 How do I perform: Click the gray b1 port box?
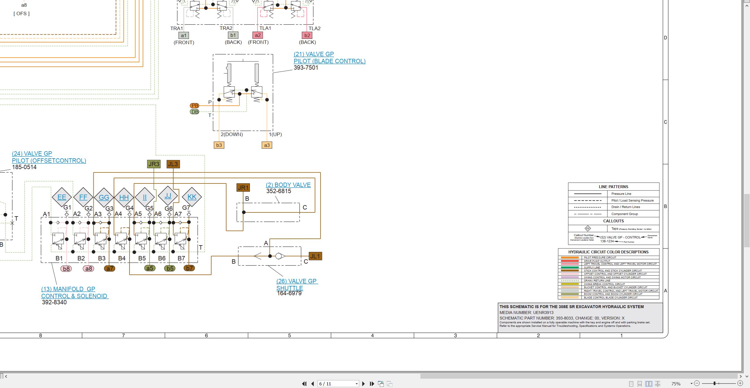(233, 35)
